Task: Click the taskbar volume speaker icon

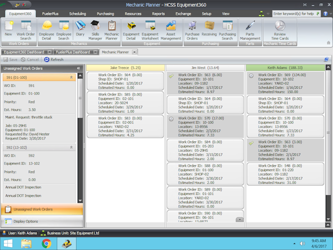Action: [302, 244]
